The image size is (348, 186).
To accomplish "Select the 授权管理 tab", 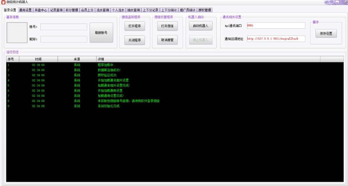I will tap(205, 10).
